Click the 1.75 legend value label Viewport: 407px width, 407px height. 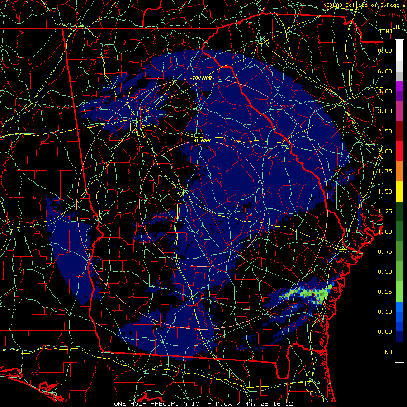[385, 171]
